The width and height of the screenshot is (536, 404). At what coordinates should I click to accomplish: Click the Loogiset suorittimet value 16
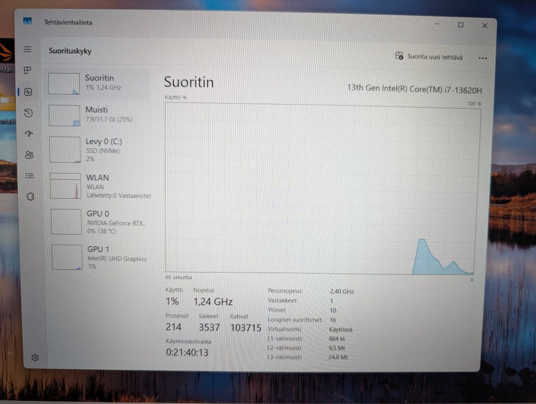[x=333, y=320]
